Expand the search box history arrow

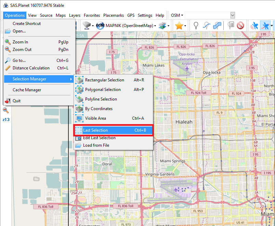coord(233,15)
